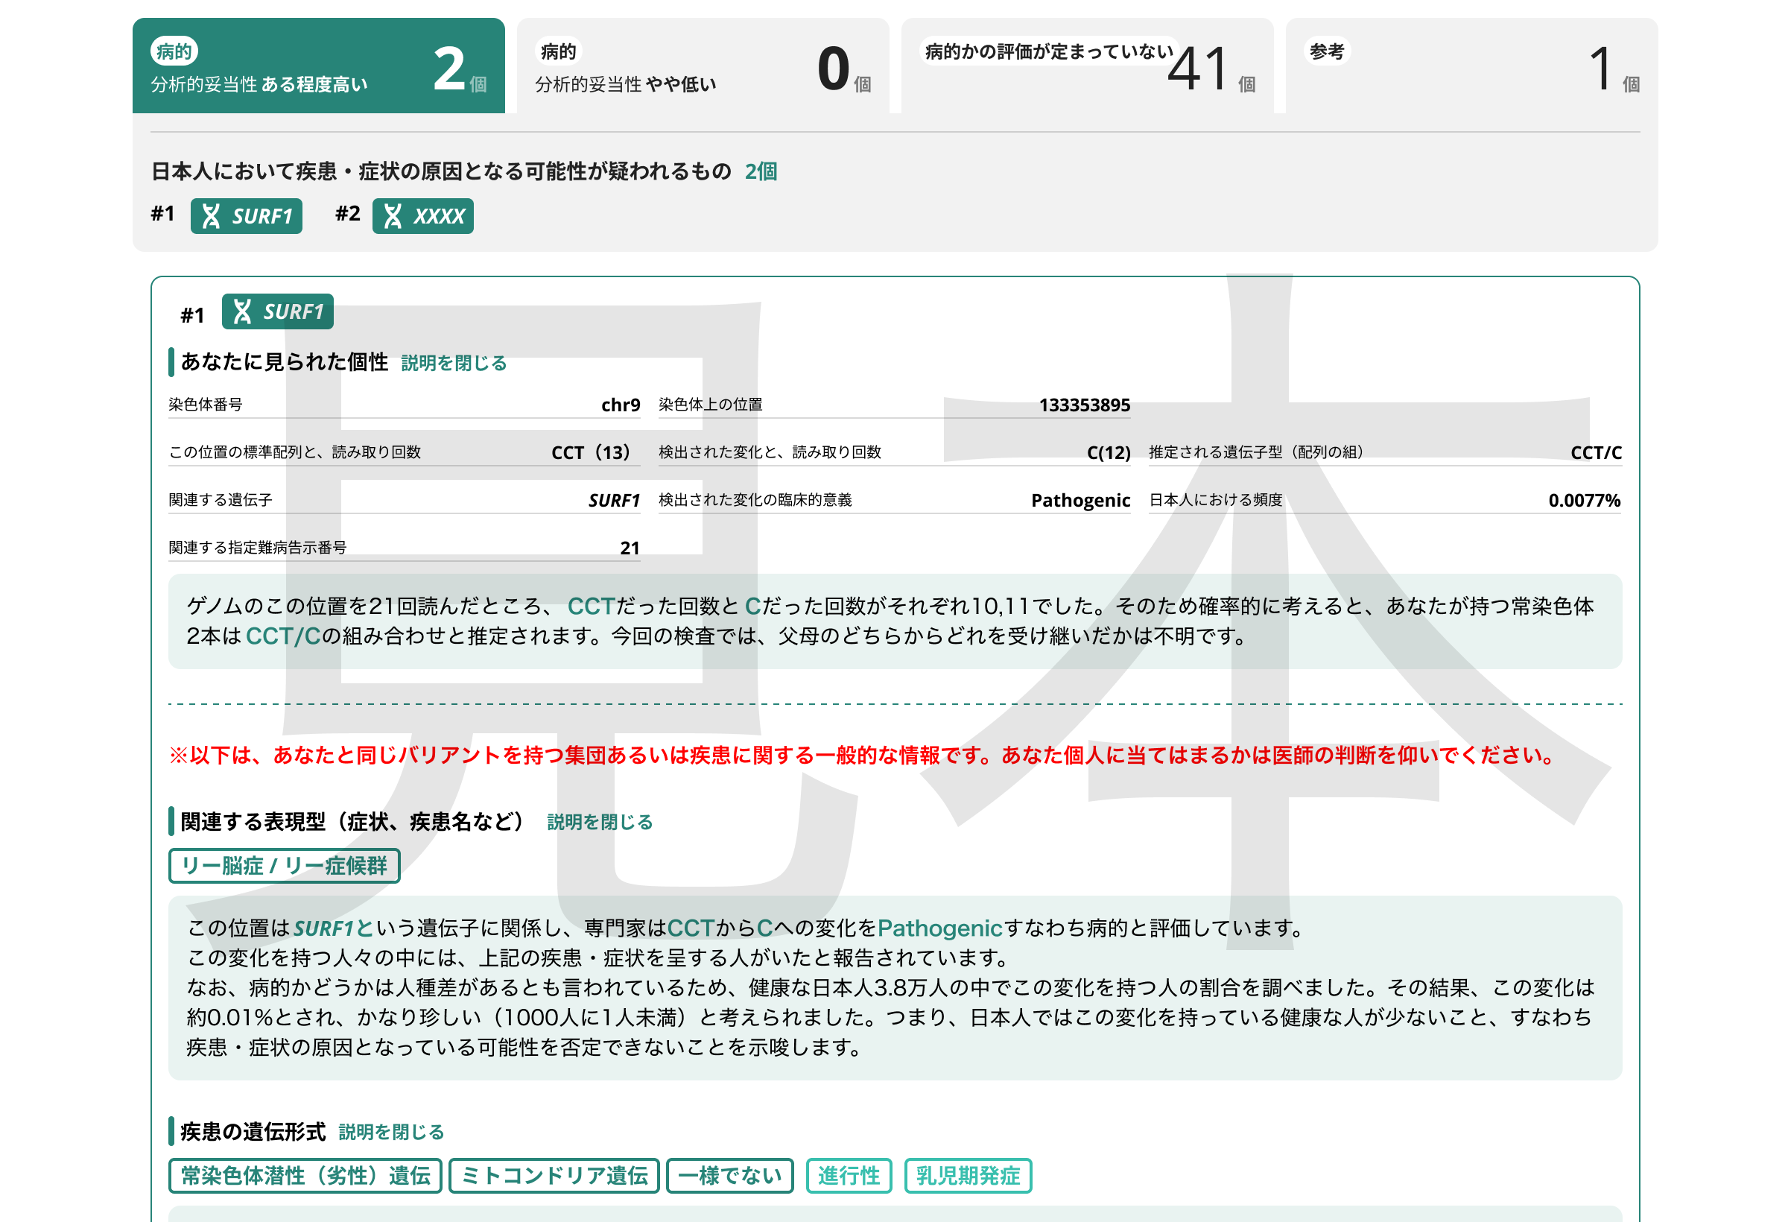Image resolution: width=1788 pixels, height=1222 pixels.
Task: Select the ミトコンドリア遺伝 inheritance tag
Action: (x=554, y=1175)
